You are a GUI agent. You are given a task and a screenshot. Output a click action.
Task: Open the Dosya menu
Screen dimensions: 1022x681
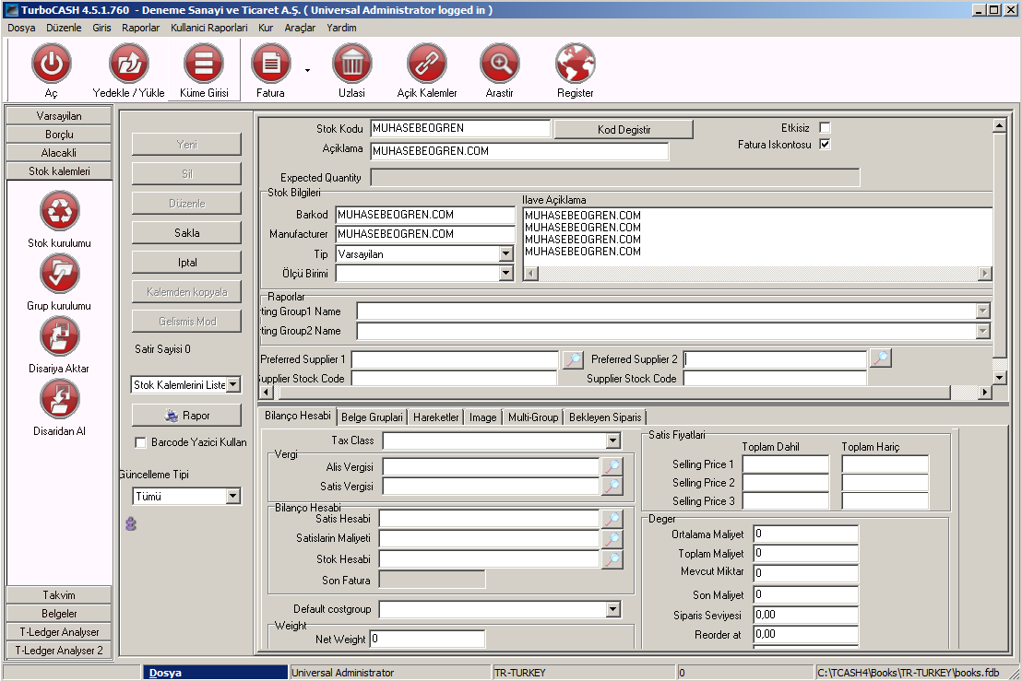21,28
